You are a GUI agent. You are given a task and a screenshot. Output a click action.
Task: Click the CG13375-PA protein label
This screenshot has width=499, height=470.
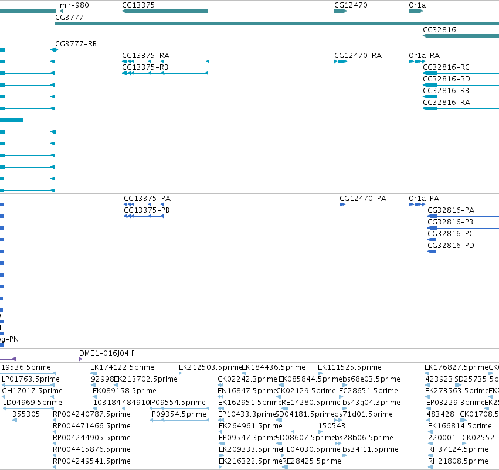[147, 199]
